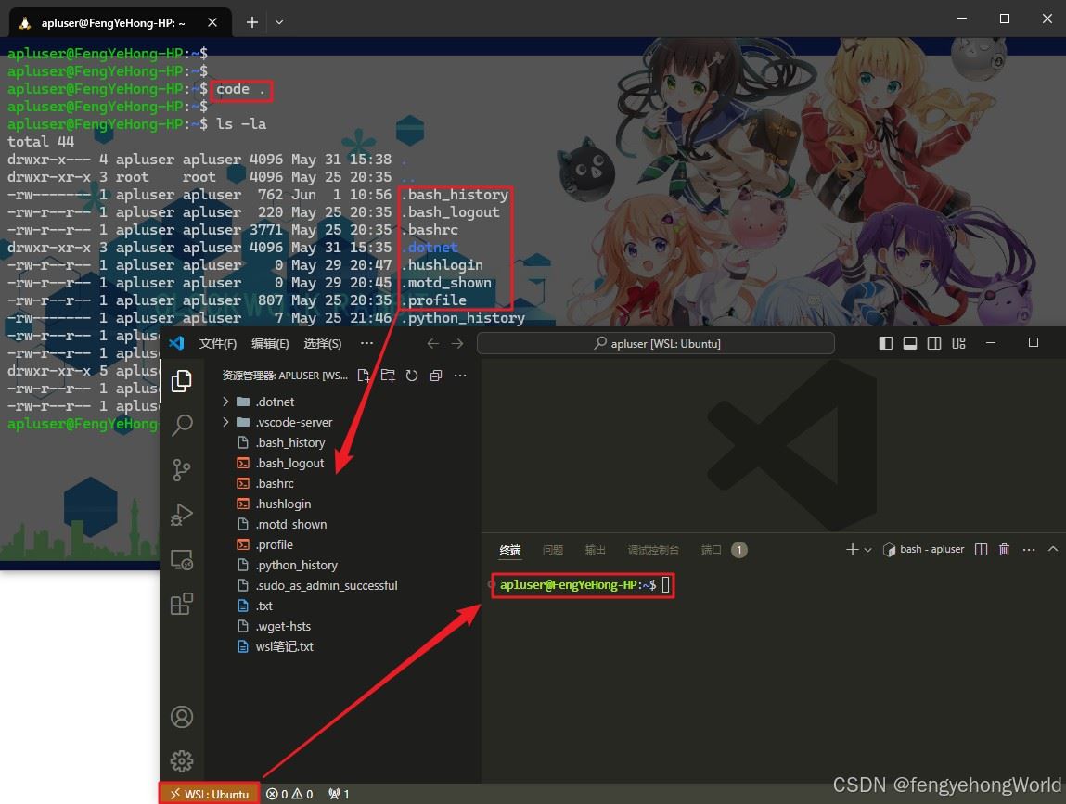Click the New Folder icon in explorer header
This screenshot has width=1066, height=804.
[388, 376]
